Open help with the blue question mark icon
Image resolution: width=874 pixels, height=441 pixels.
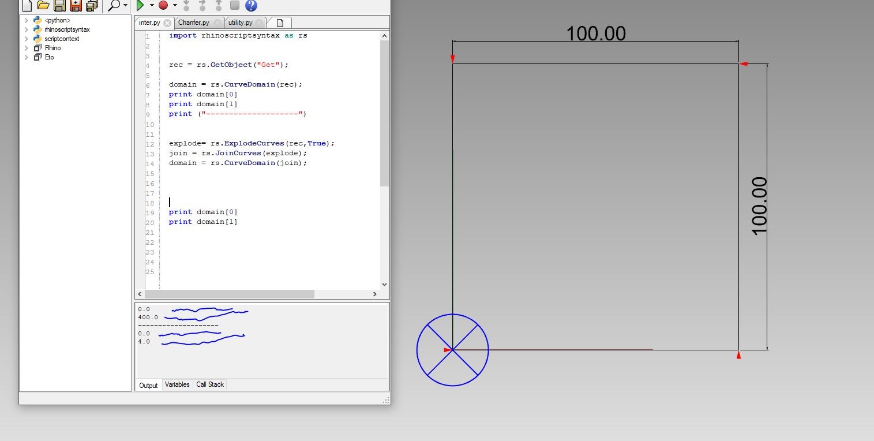(251, 5)
